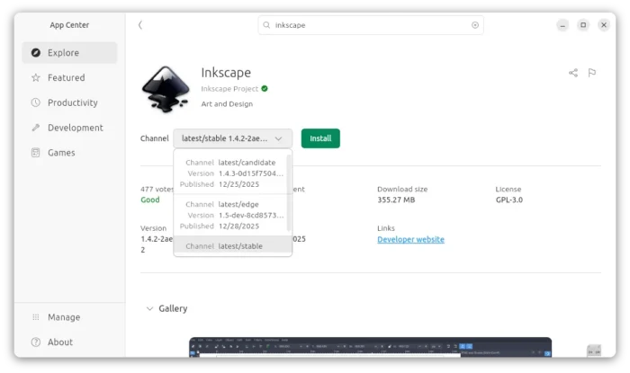The height and width of the screenshot is (373, 630).
Task: Collapse the Channel dropdown selector
Action: pyautogui.click(x=232, y=138)
